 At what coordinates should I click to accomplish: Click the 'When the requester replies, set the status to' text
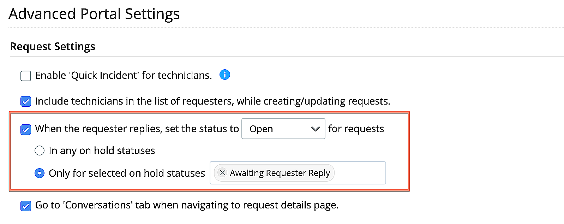tap(137, 129)
